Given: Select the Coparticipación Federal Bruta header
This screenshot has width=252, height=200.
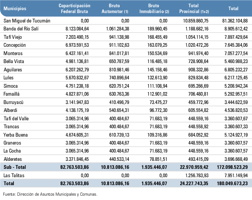Looking at the screenshot, I should pos(75,9).
